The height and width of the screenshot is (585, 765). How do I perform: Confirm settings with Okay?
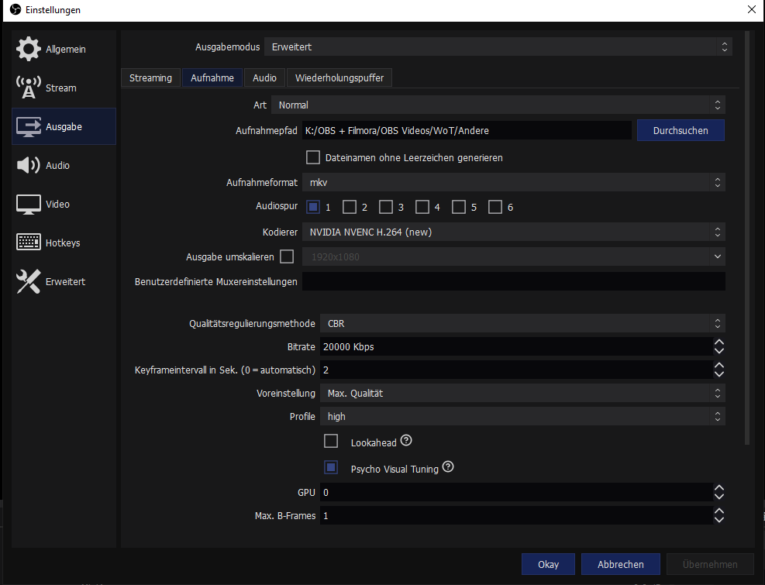548,564
